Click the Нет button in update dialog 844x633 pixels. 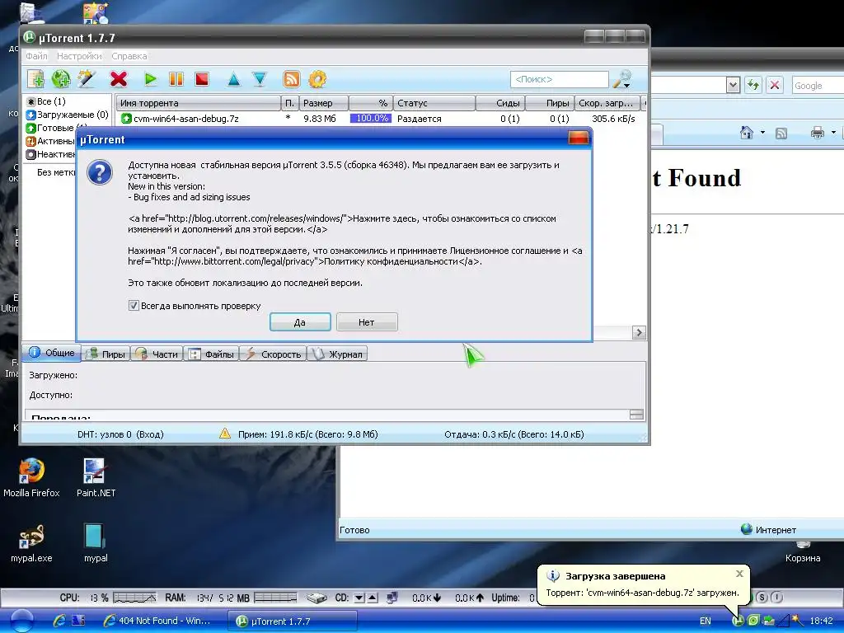367,322
